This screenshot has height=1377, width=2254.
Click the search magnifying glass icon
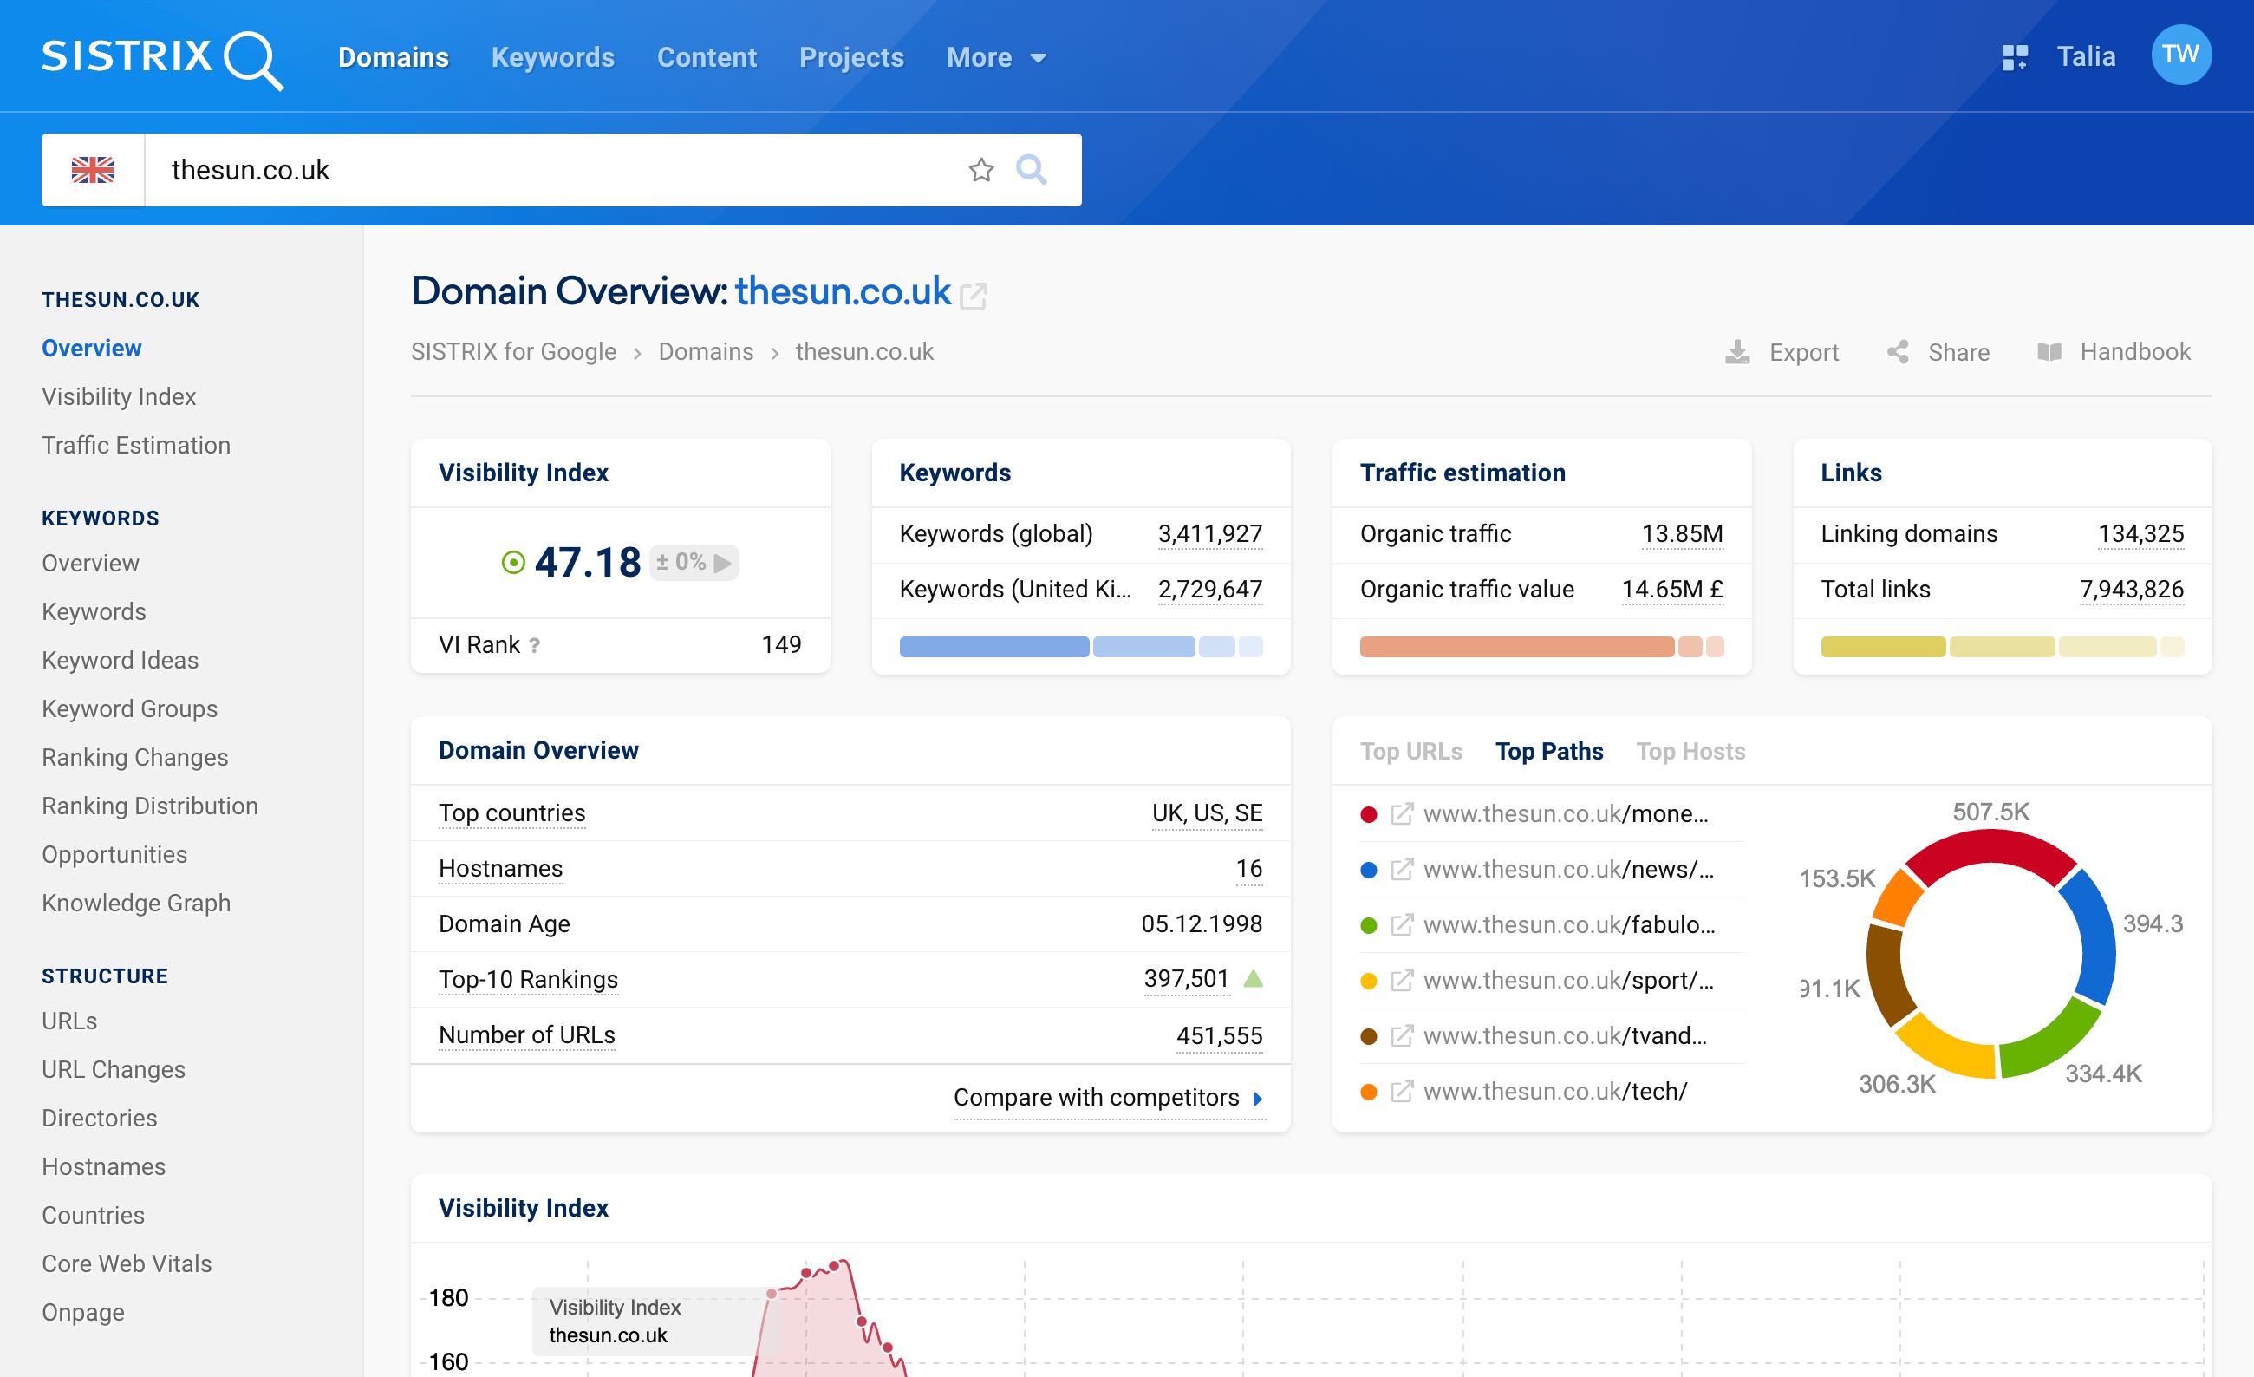(x=1032, y=167)
